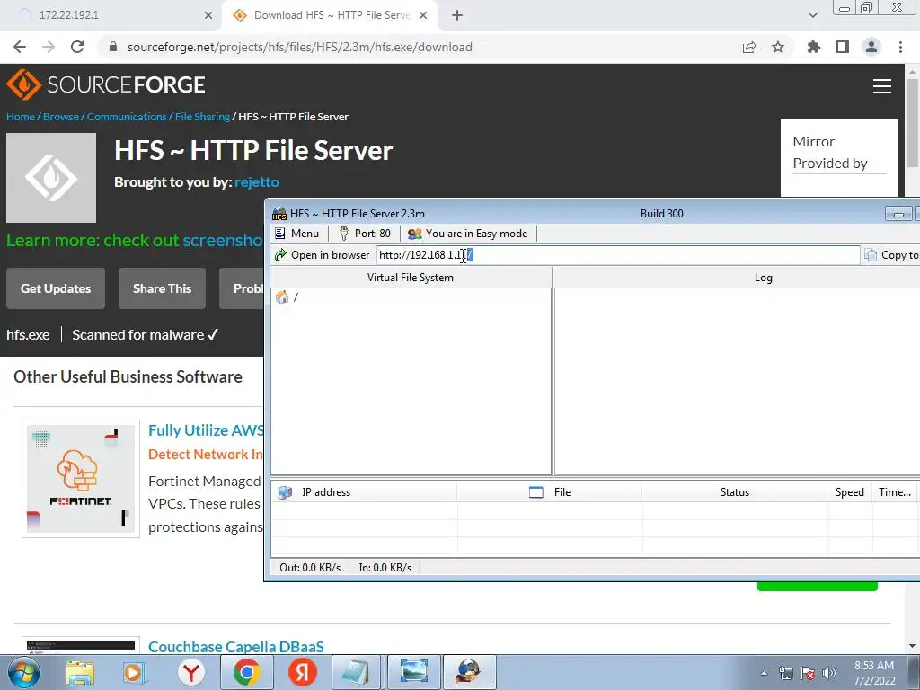
Task: Click the Status column header
Action: 735,492
